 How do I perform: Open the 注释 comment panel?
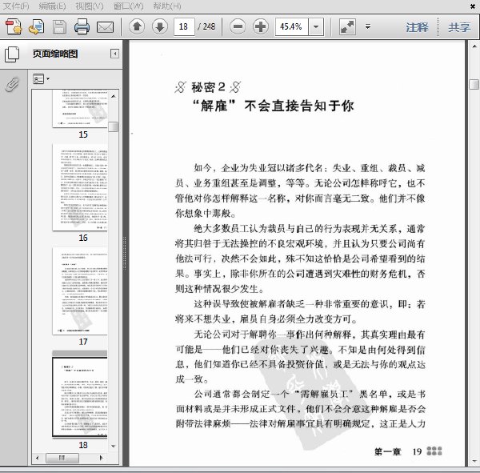418,27
